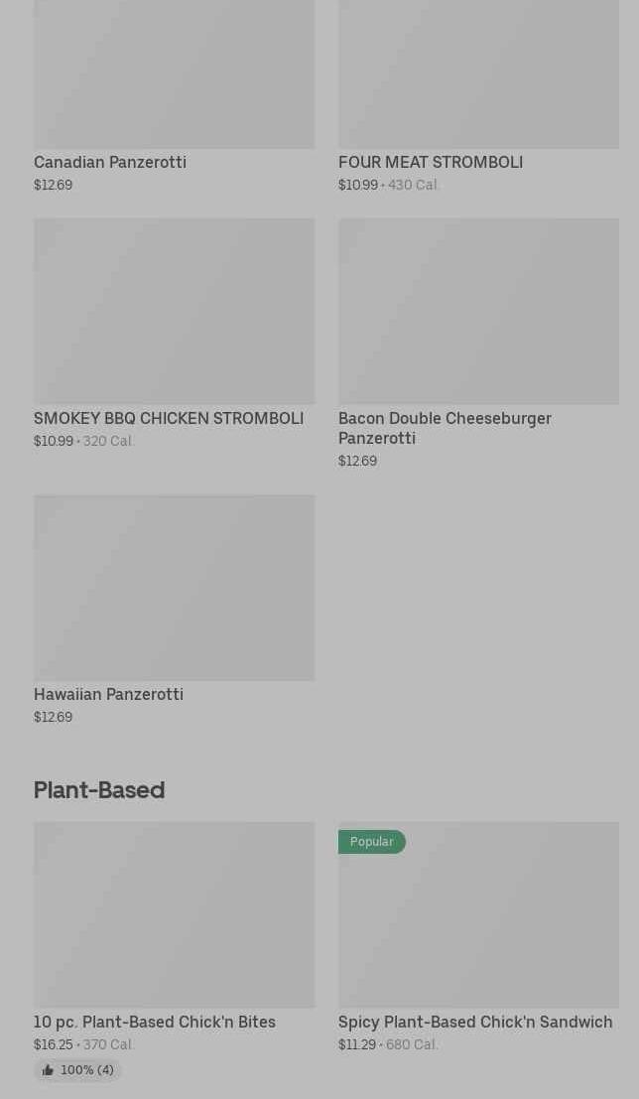Open the FOUR MEAT STROMBOLI item photo
The width and height of the screenshot is (639, 1099).
pos(478,74)
